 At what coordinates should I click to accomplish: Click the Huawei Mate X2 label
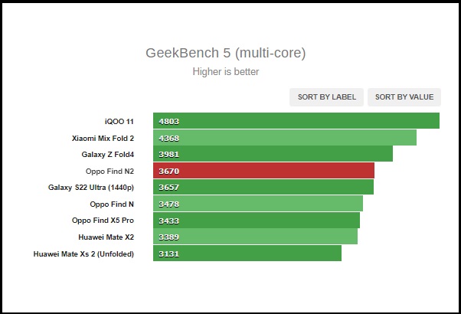106,237
